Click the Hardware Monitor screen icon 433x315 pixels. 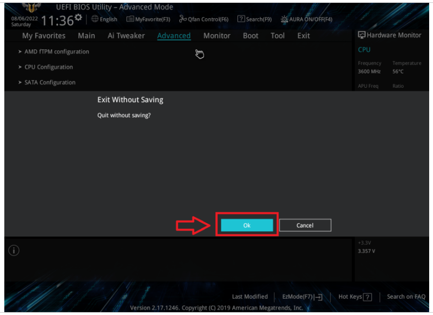[x=362, y=35]
